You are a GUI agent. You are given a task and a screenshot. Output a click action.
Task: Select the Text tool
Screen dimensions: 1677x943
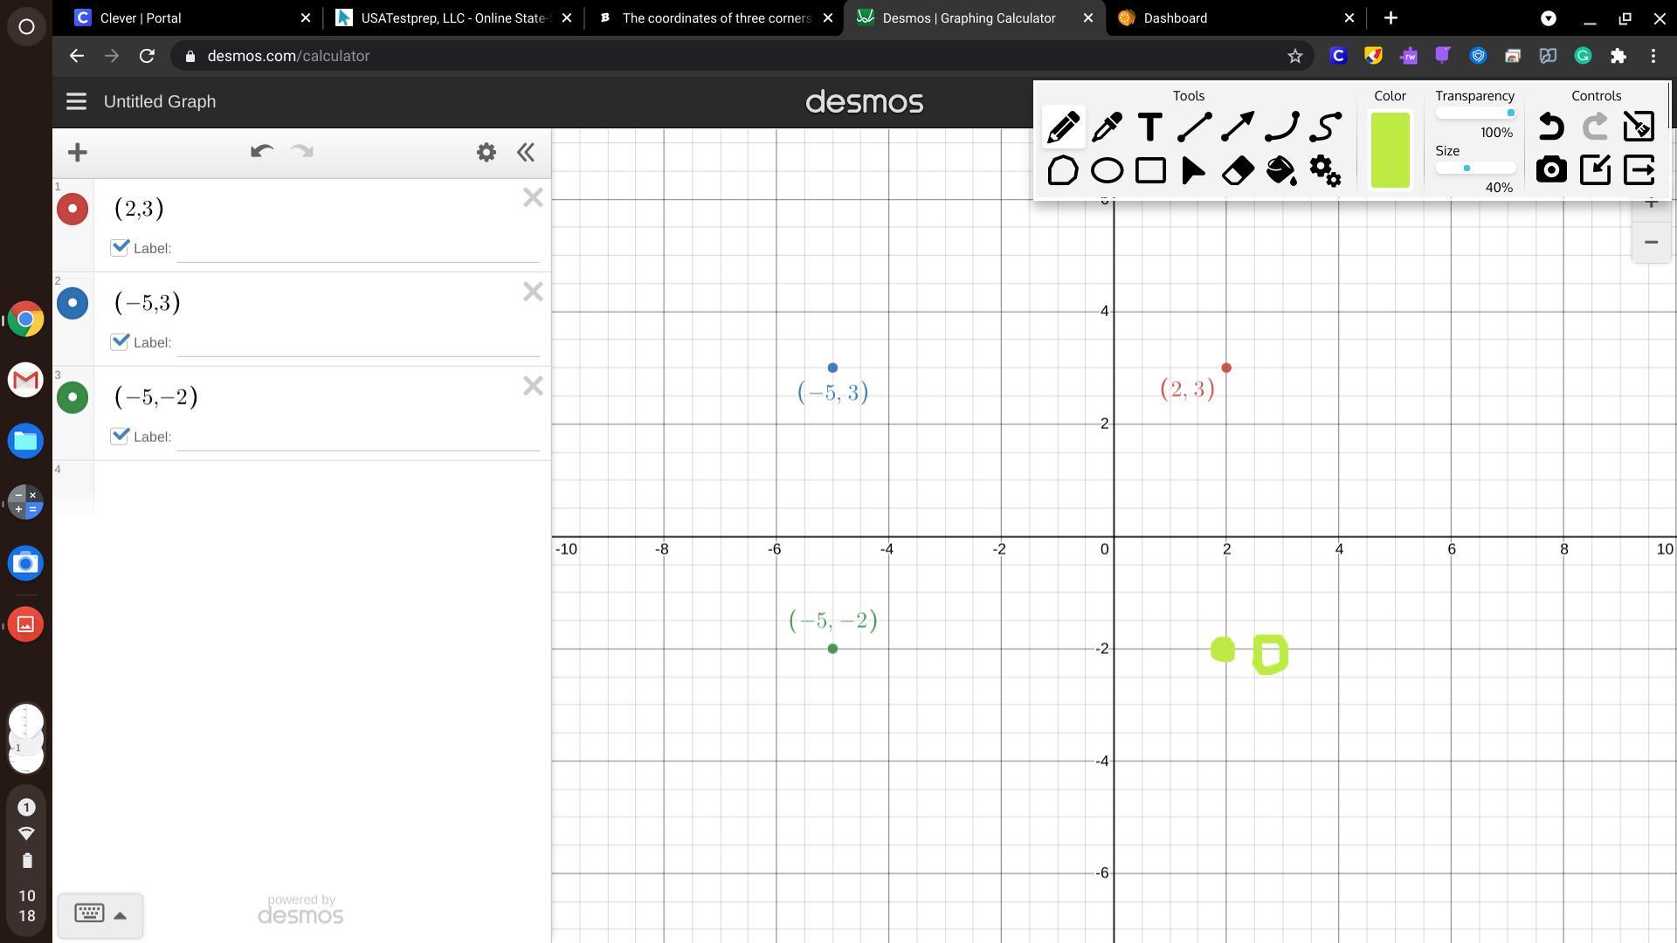pos(1150,127)
